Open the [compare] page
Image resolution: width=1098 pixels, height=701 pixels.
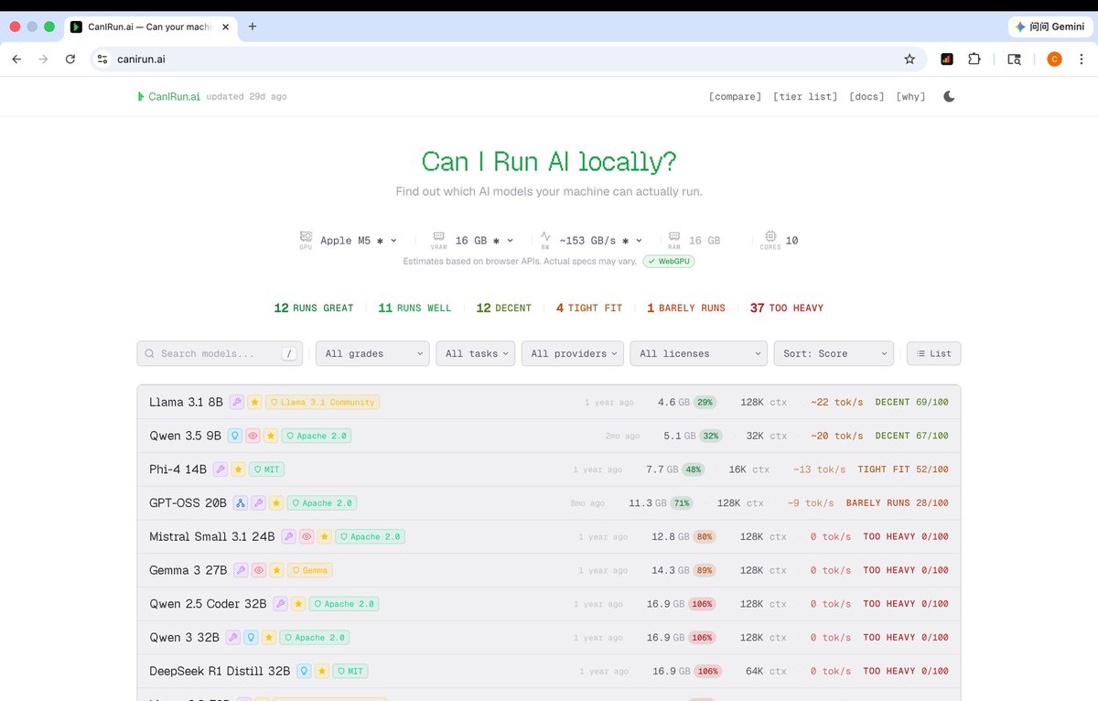coord(735,96)
